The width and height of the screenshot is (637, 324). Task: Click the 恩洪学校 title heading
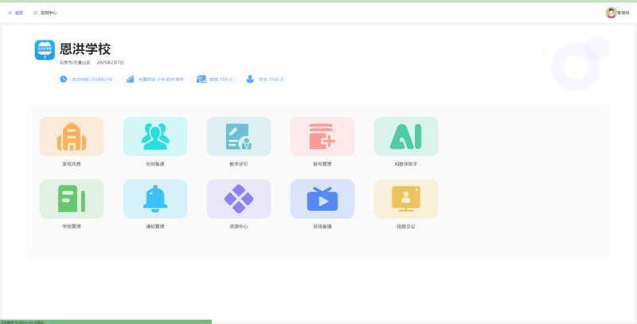[x=85, y=49]
